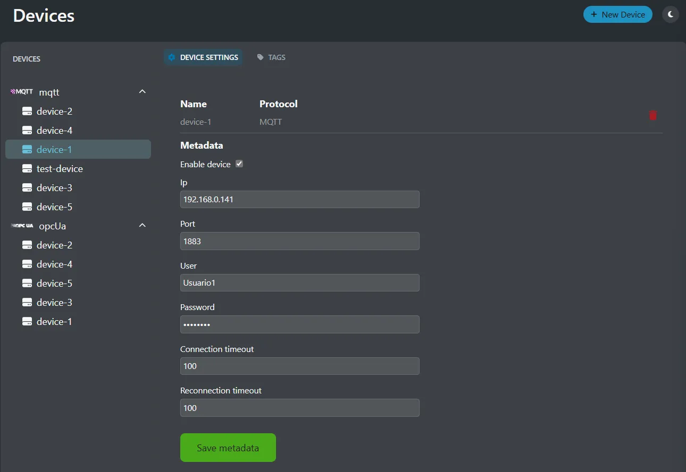Click the device icon for mqtt device-2
Screen dimensions: 686x472
pyautogui.click(x=27, y=111)
